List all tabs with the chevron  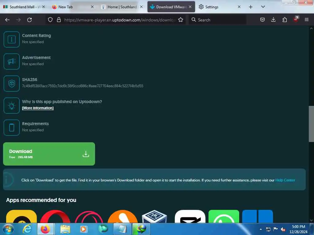pyautogui.click(x=263, y=7)
